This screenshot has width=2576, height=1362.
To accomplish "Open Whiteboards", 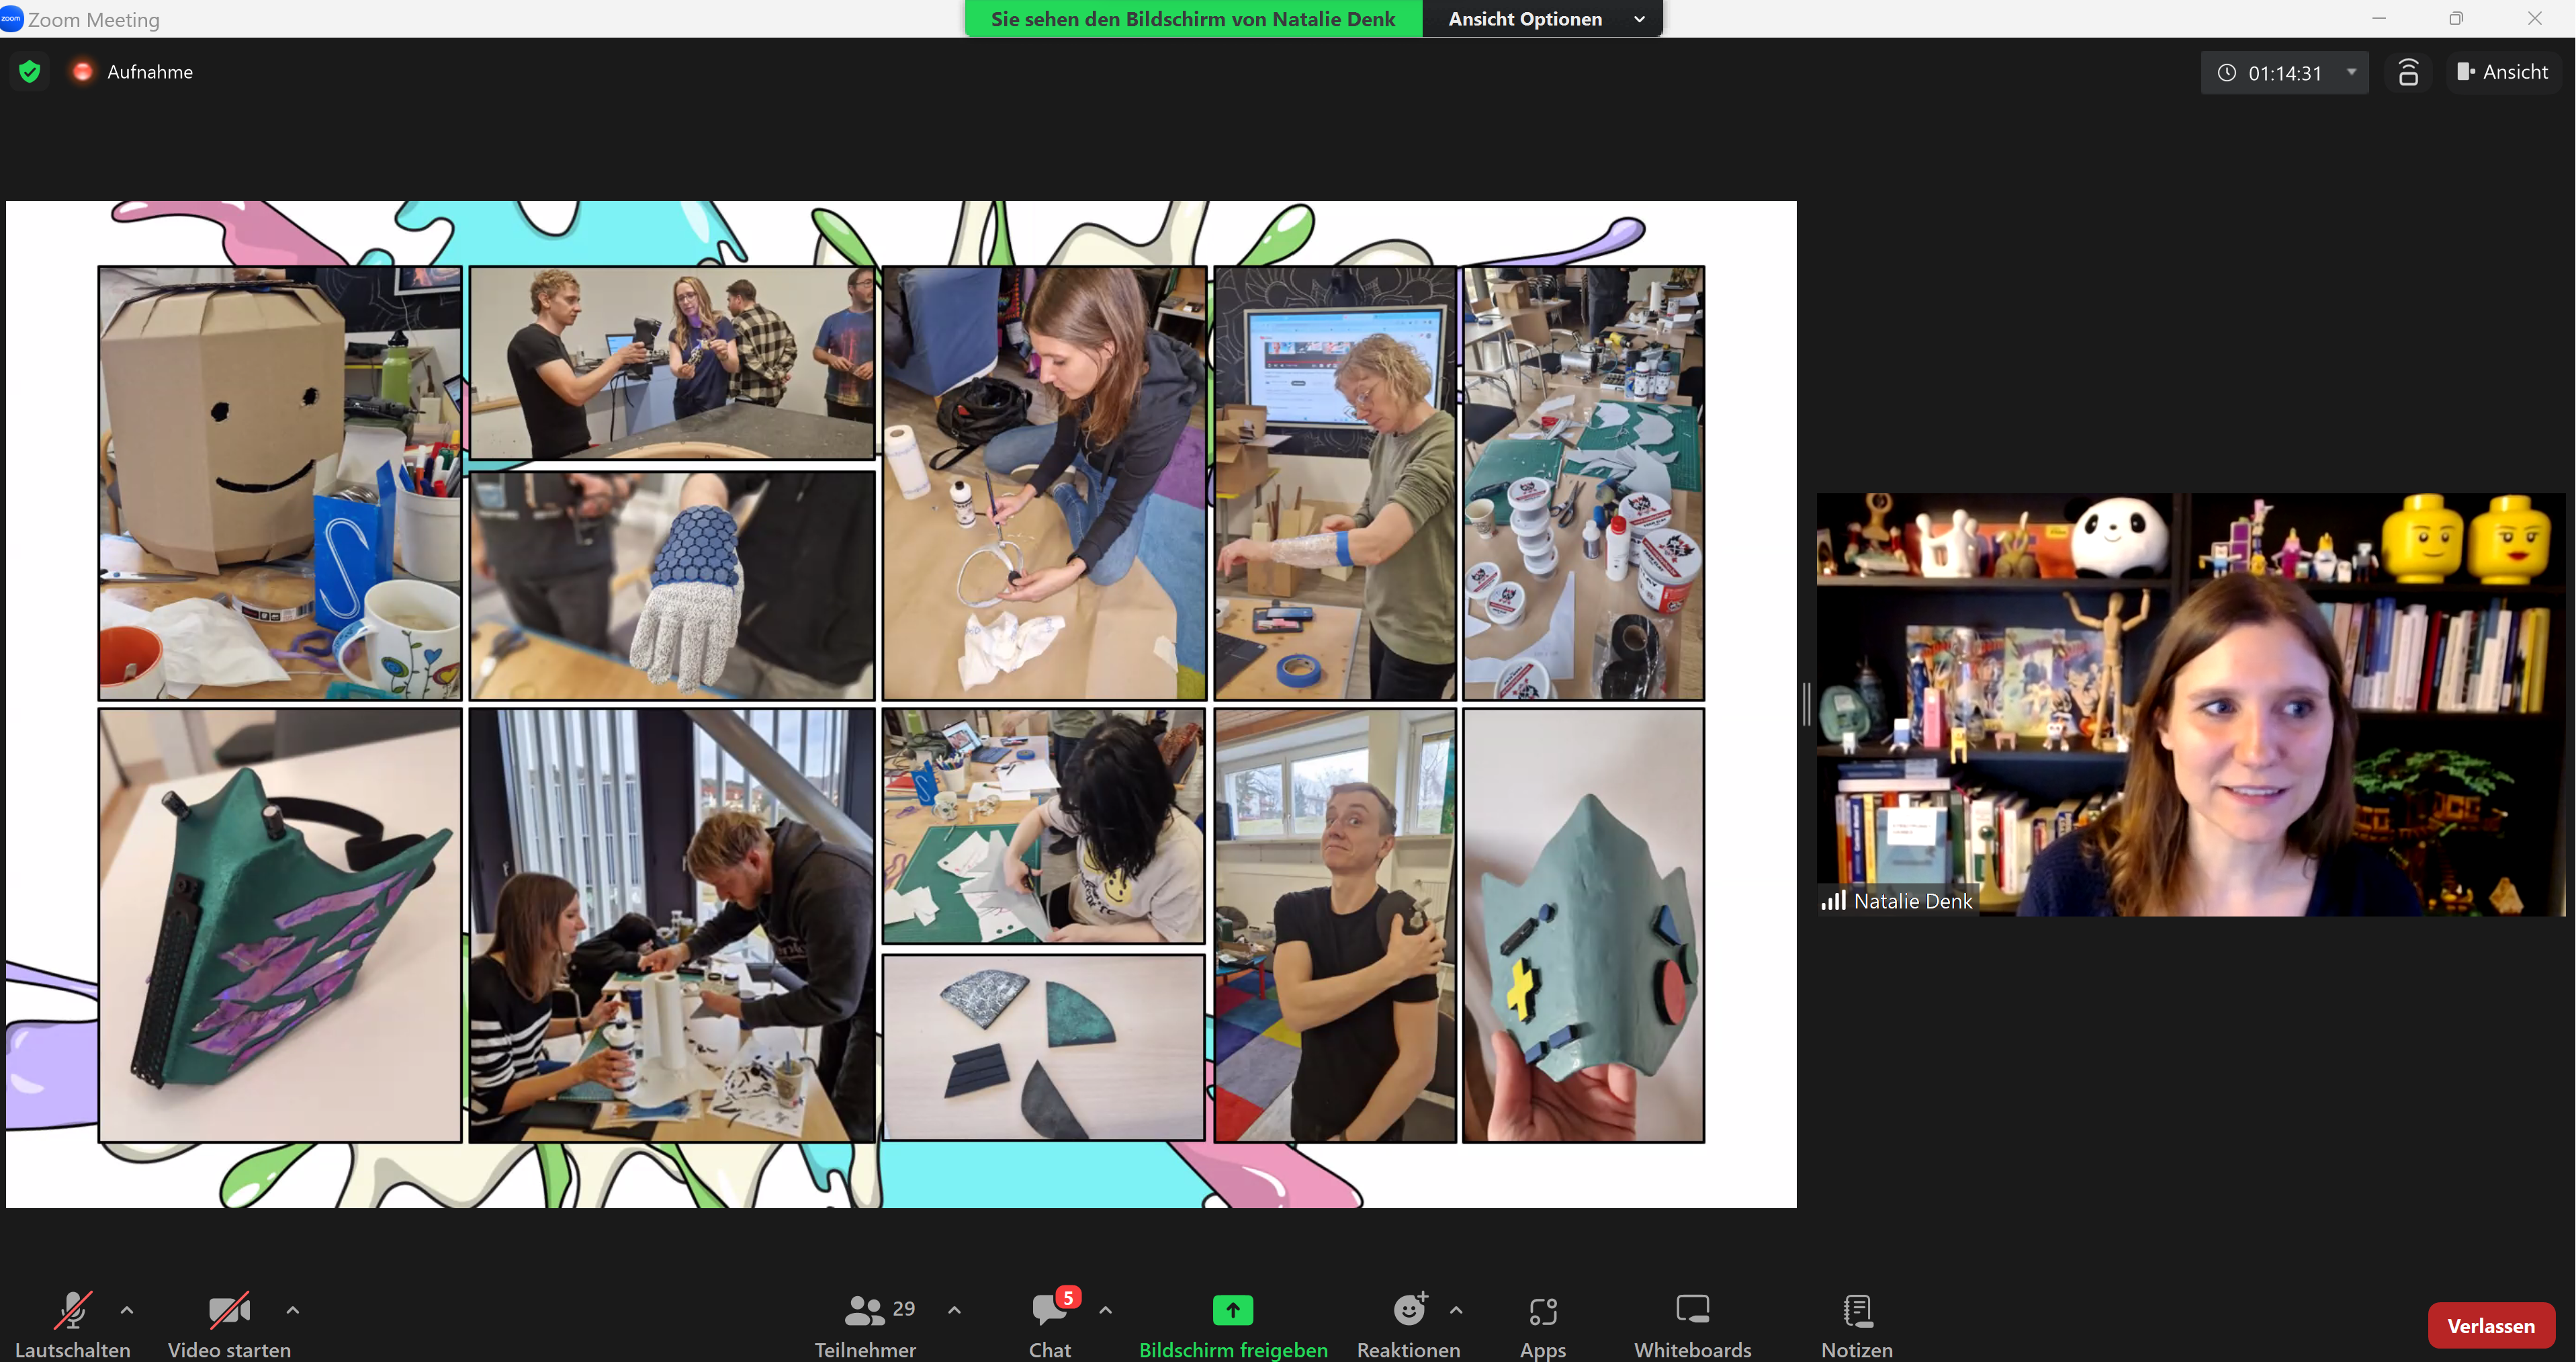I will (x=1693, y=1325).
